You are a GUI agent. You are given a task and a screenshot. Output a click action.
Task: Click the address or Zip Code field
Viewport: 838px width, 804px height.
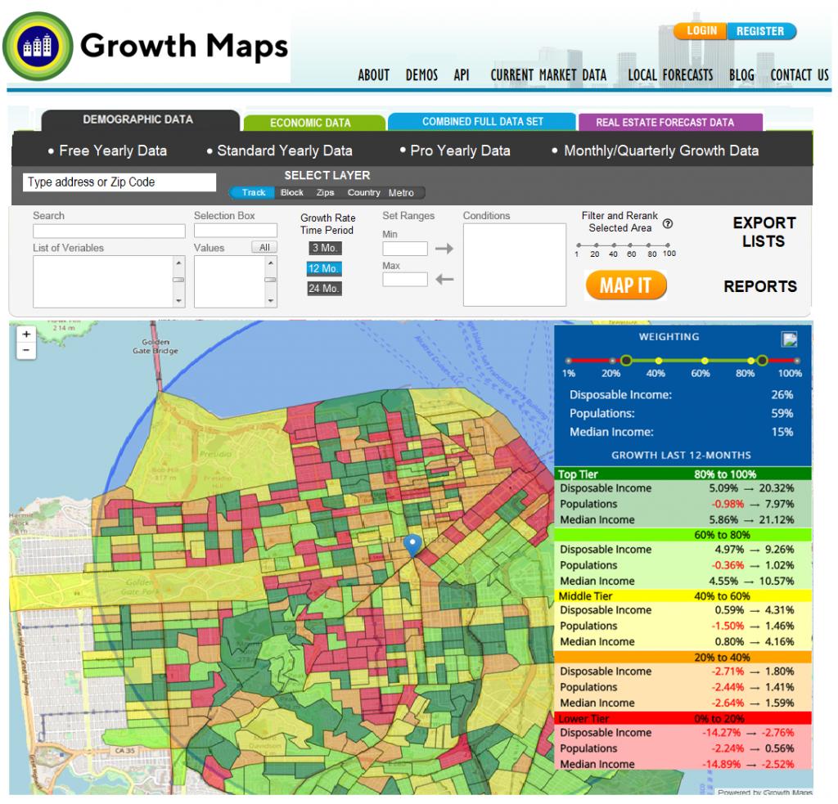point(119,182)
